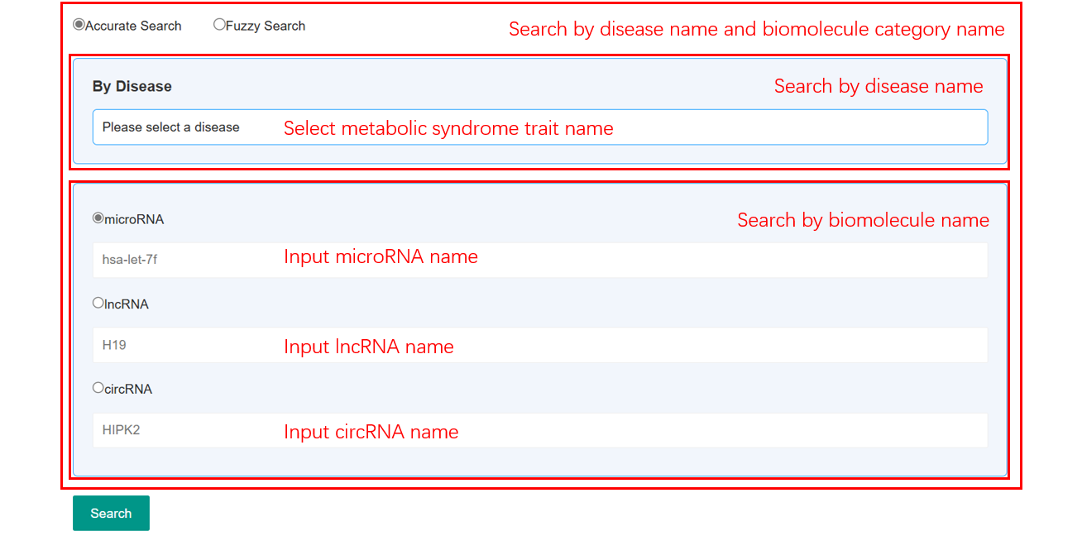Click the circRNA field showing HIPK2
Viewport: 1082px width, 536px height.
click(x=539, y=430)
